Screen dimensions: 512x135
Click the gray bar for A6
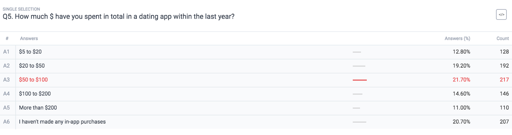359,122
